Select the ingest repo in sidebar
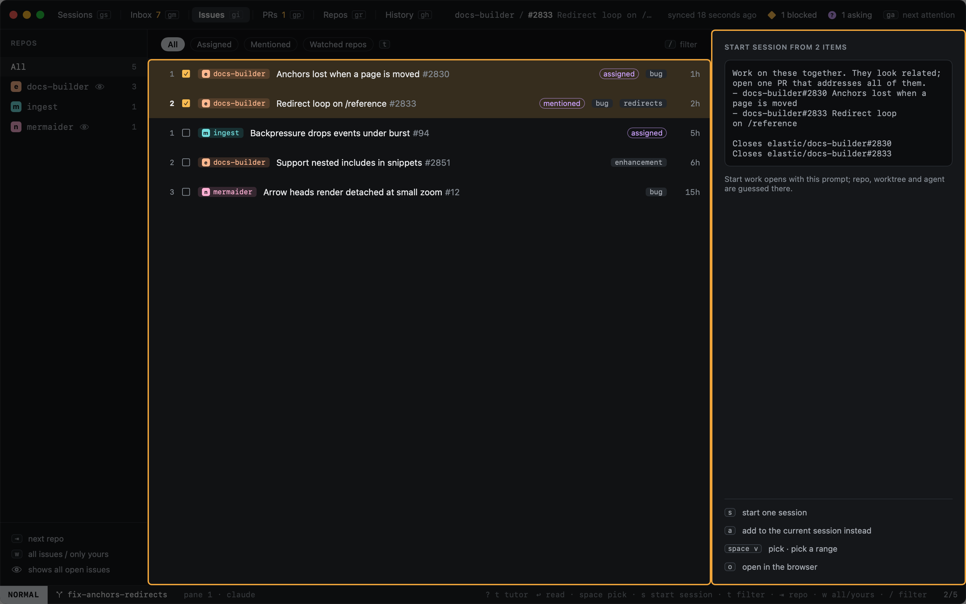The image size is (966, 604). (x=73, y=107)
